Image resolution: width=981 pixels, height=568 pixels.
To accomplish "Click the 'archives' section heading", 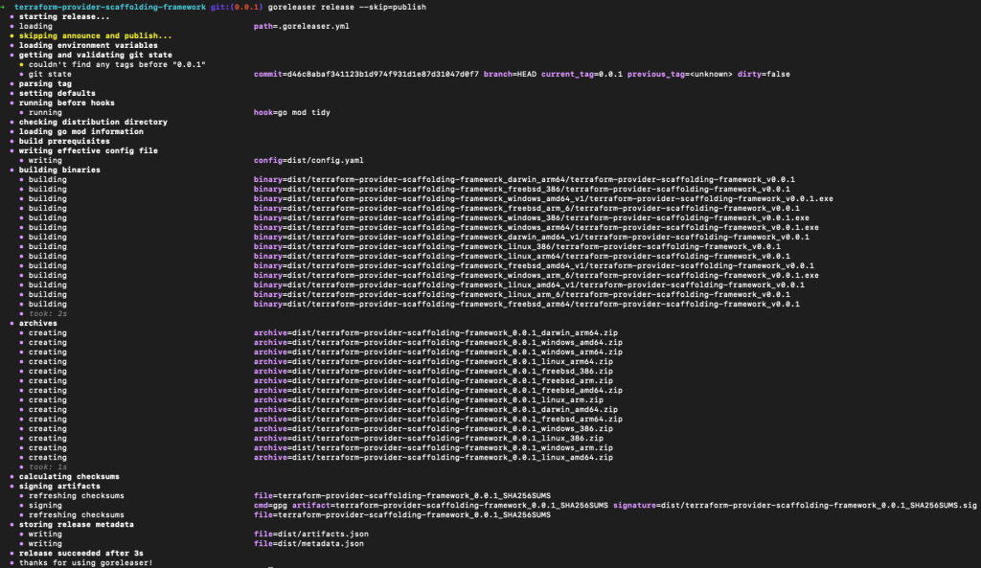I will [37, 323].
